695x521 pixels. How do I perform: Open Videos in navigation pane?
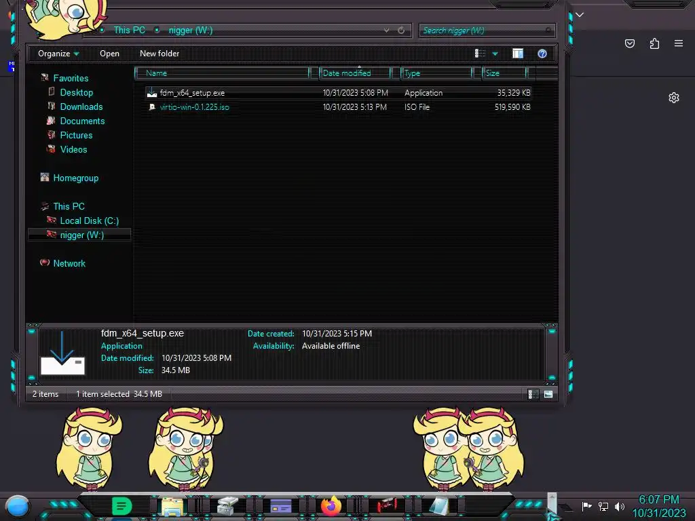tap(73, 149)
